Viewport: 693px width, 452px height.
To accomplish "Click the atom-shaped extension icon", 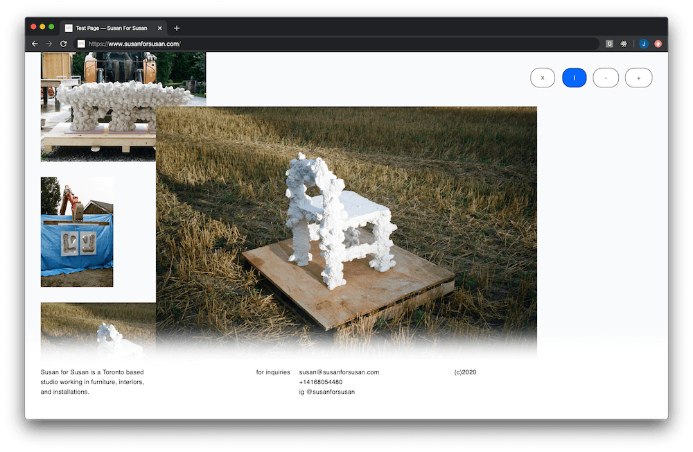I will click(x=624, y=44).
